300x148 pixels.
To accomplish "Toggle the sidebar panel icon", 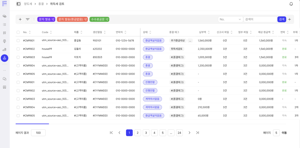I will pyautogui.click(x=18, y=4).
